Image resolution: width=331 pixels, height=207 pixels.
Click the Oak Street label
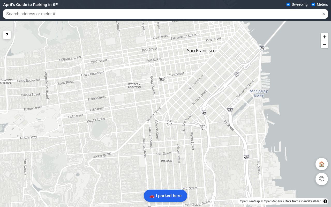76,116
